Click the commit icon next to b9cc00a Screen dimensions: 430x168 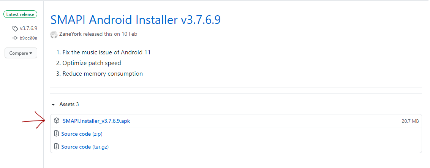[x=15, y=38]
